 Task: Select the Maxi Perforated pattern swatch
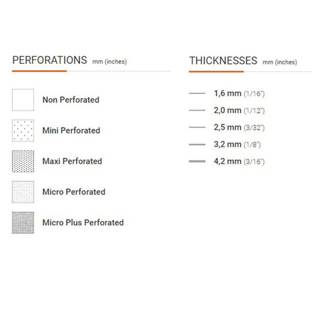point(23,161)
